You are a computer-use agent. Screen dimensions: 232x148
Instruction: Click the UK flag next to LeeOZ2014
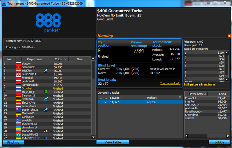19,74
